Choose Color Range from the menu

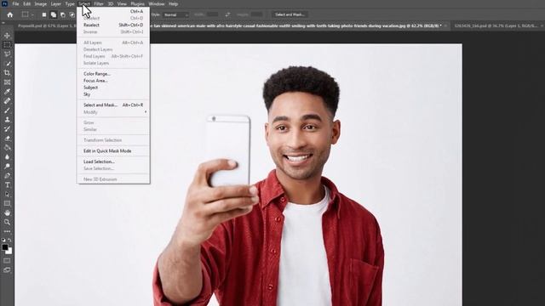[x=113, y=74]
